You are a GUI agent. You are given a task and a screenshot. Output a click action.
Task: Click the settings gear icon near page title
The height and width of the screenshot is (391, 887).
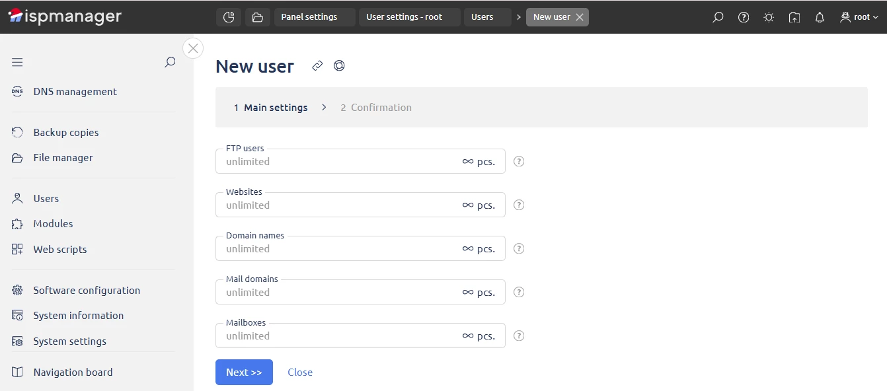click(340, 65)
